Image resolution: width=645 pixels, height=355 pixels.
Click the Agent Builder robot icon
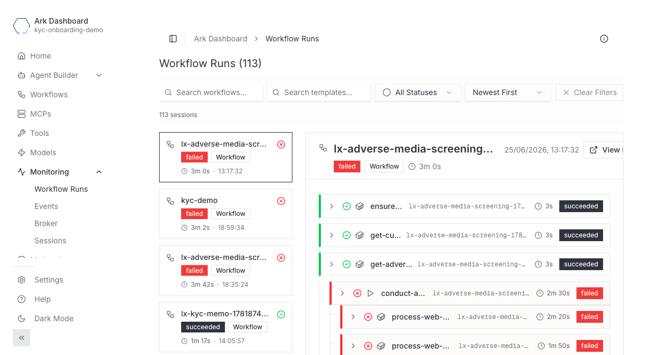coord(21,75)
